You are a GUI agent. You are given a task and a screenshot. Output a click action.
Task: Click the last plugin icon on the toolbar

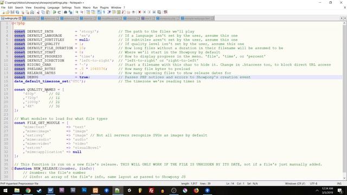(165, 12)
